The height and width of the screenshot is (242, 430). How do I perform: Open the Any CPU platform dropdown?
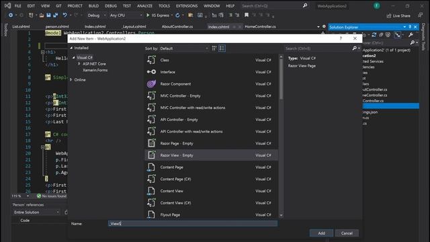click(126, 15)
